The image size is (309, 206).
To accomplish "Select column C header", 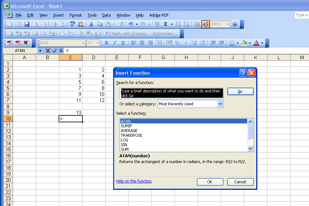I will pos(70,57).
